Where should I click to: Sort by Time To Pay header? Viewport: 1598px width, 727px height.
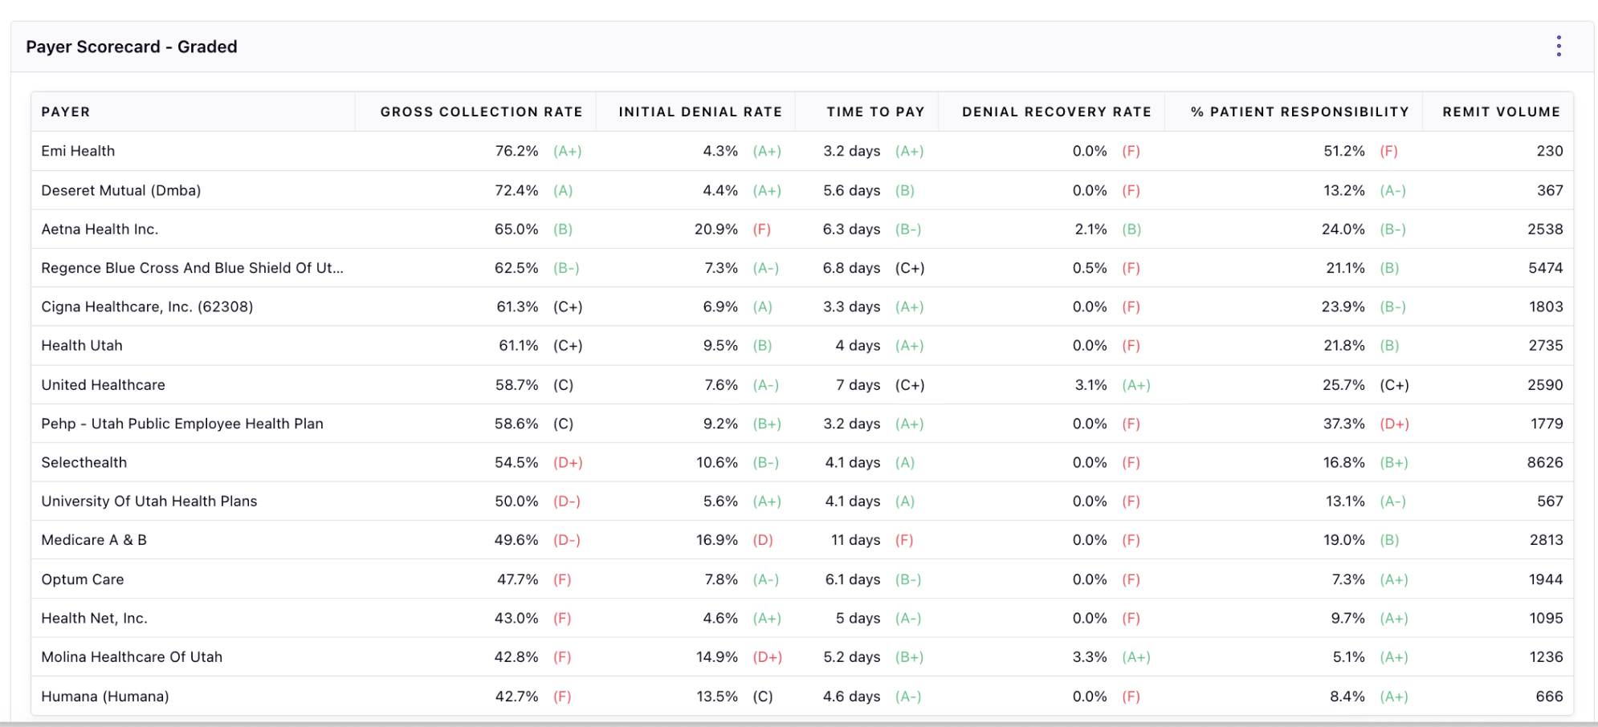coord(875,112)
